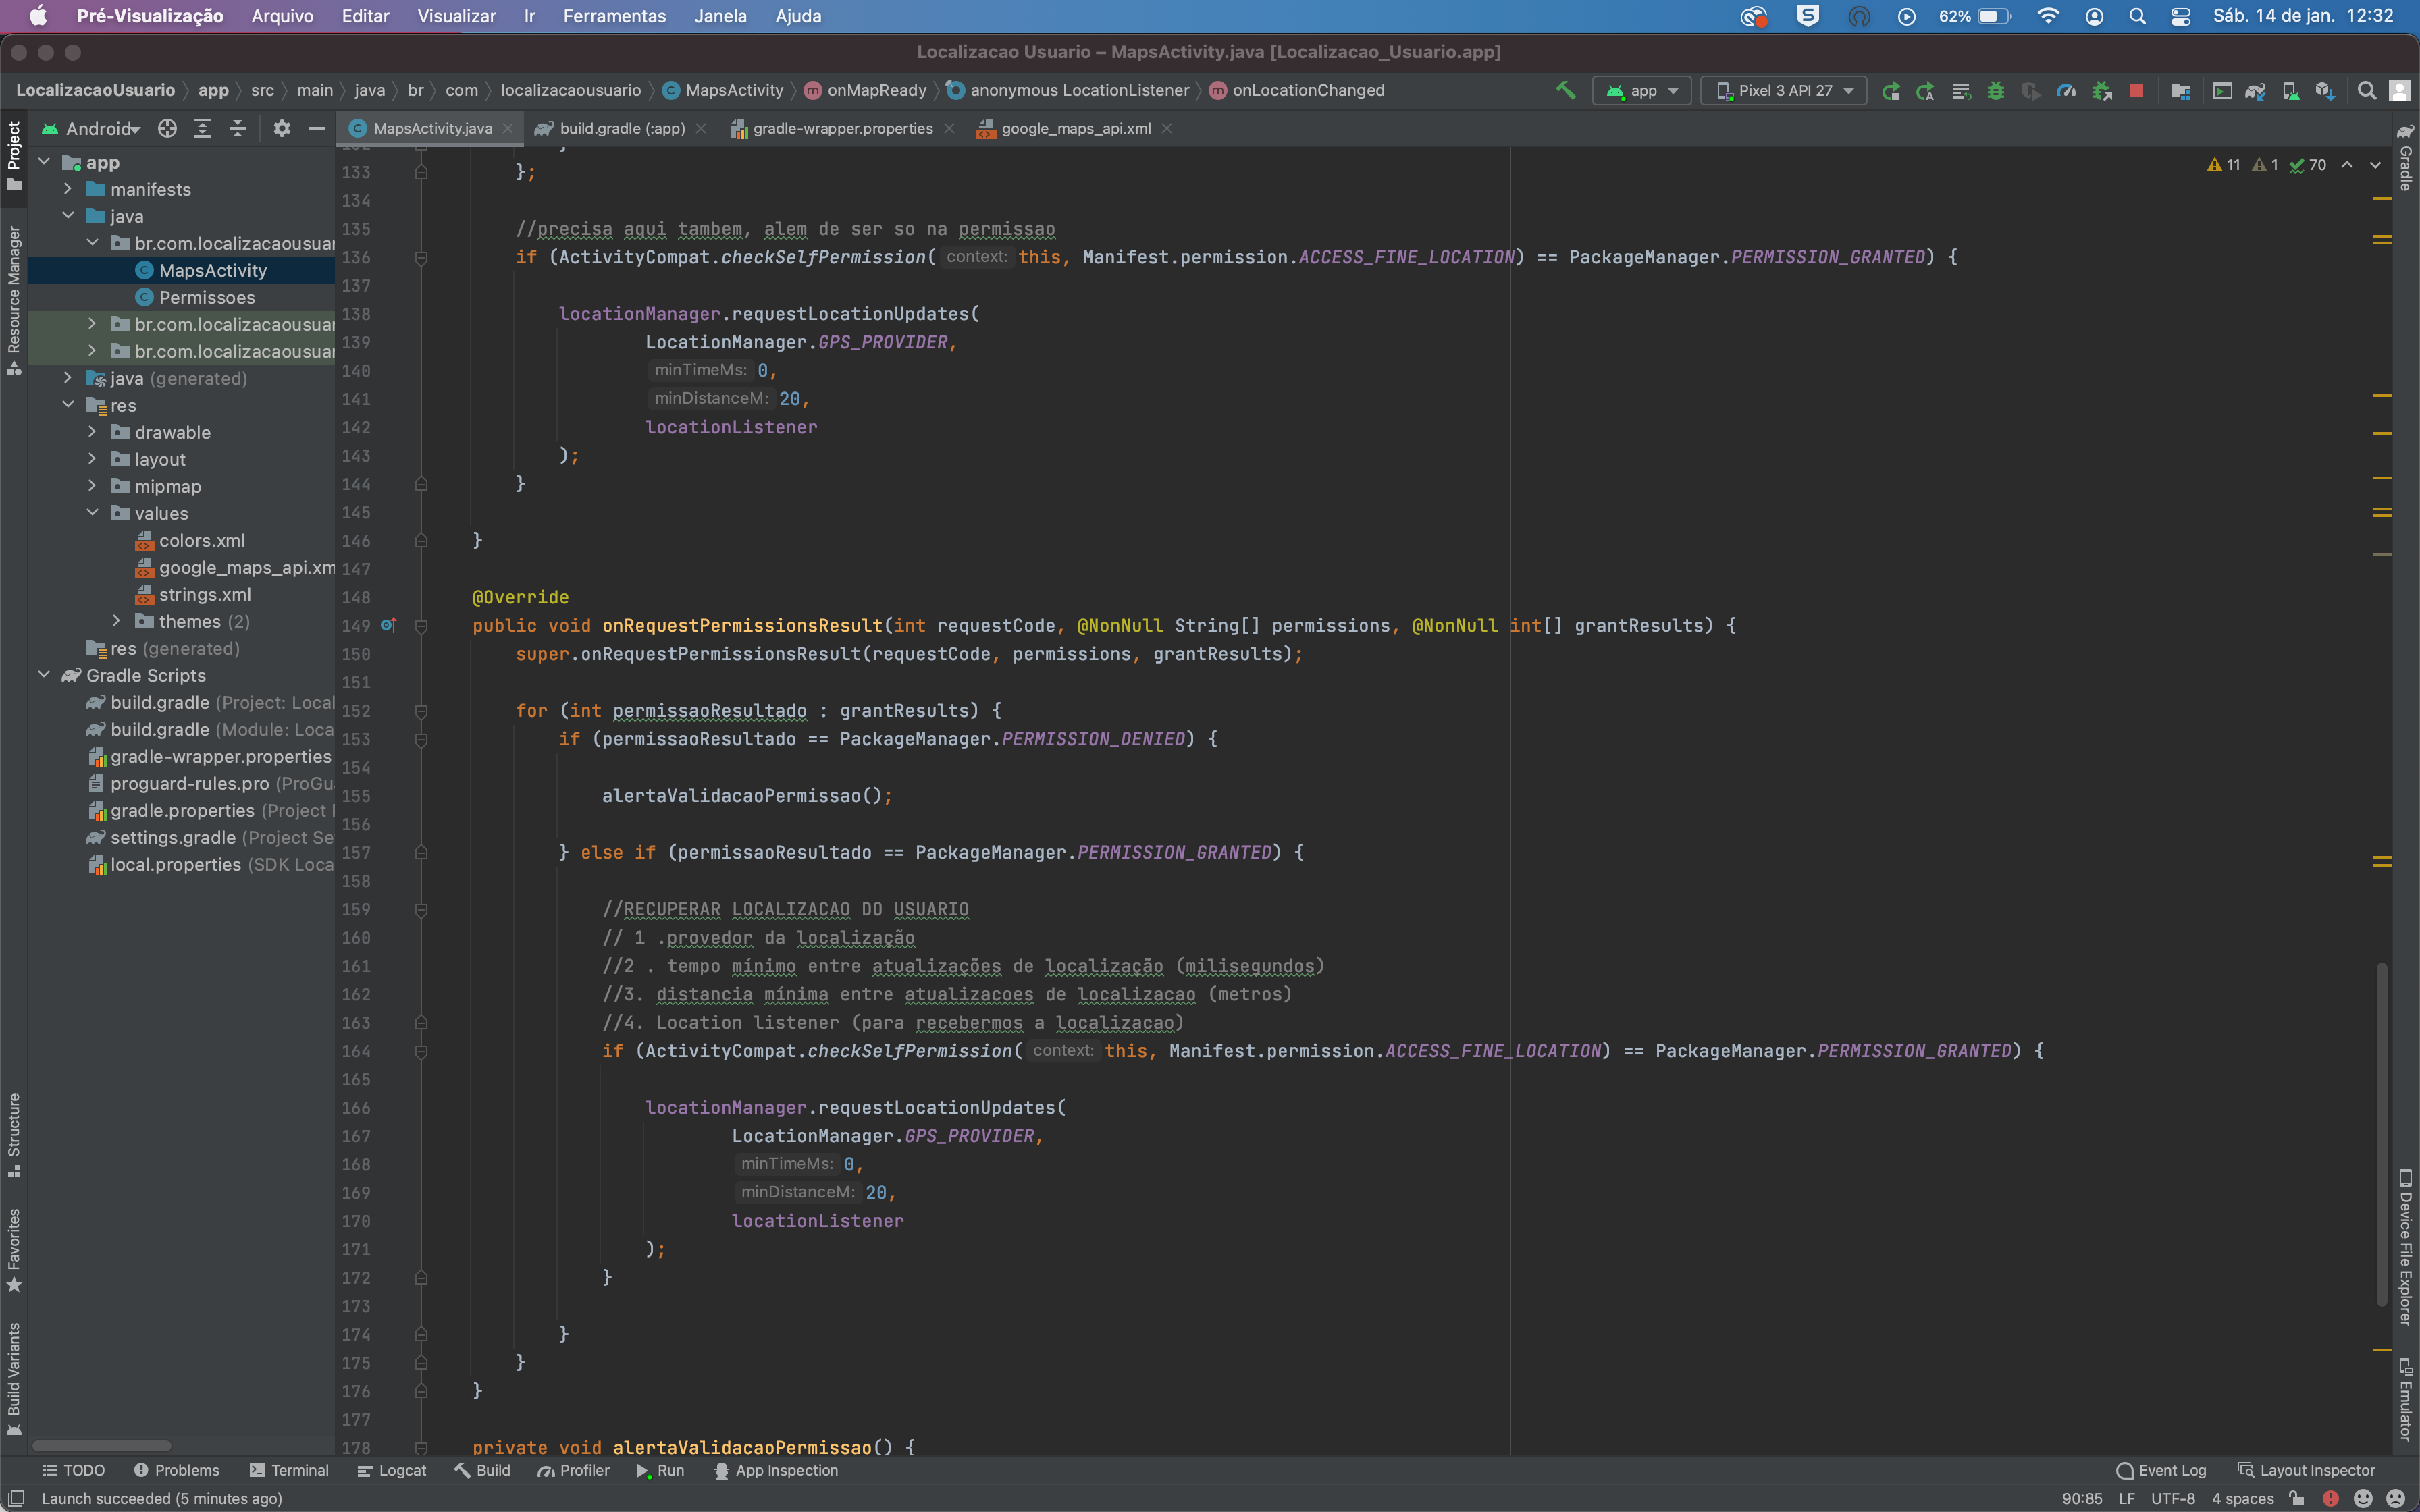Viewport: 2420px width, 1512px height.
Task: Open the SDK Manager icon
Action: [x=2326, y=90]
